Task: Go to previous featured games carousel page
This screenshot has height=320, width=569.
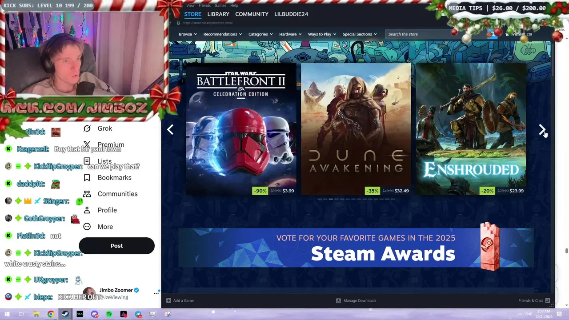Action: coord(170,129)
